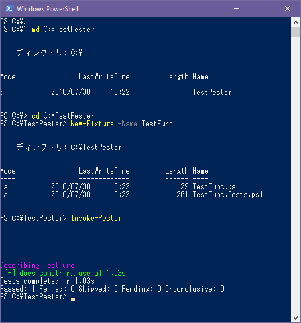Click the scrollbar up arrow

[295, 22]
